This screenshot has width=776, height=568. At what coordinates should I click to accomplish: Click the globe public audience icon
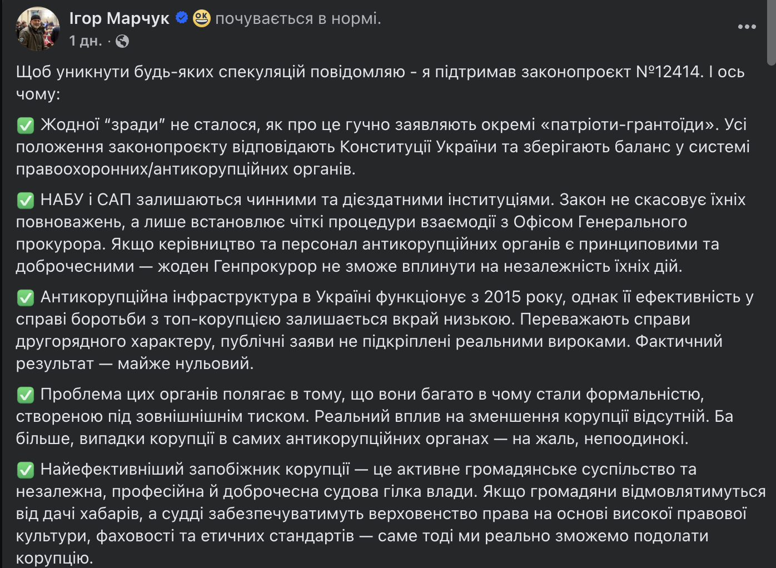(x=122, y=41)
